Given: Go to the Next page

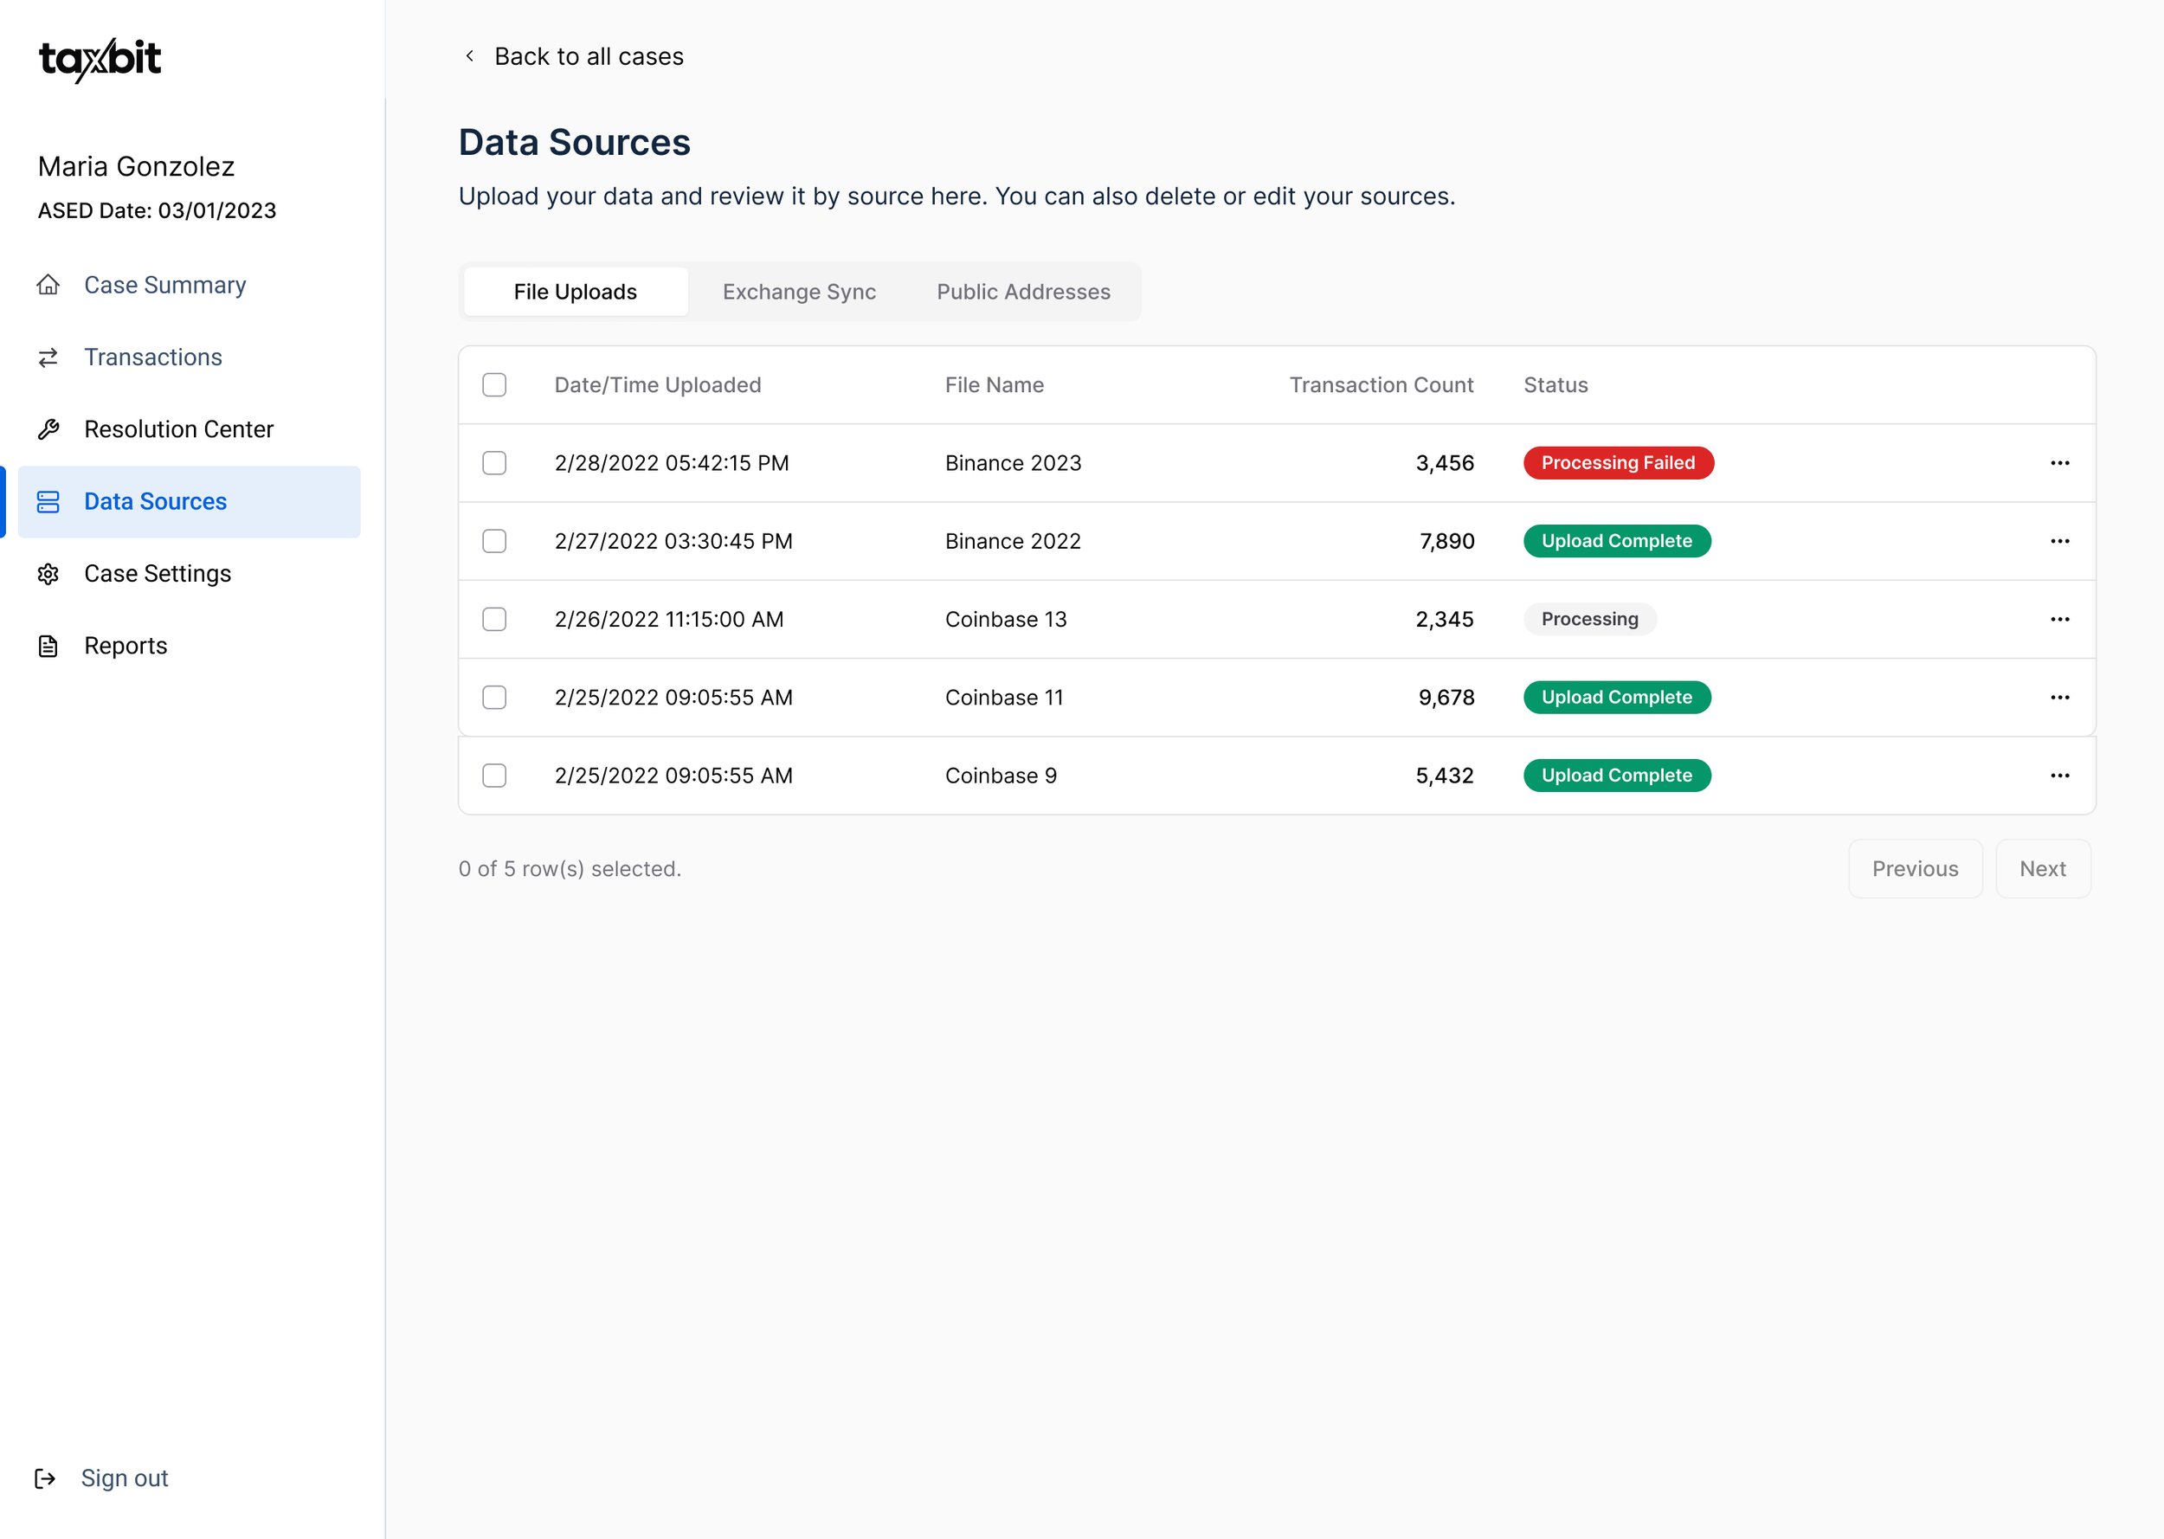Looking at the screenshot, I should click(2042, 869).
